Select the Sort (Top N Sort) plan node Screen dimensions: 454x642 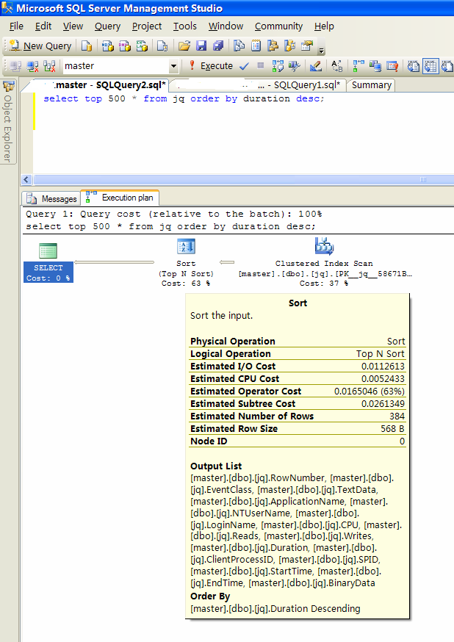pyautogui.click(x=186, y=263)
